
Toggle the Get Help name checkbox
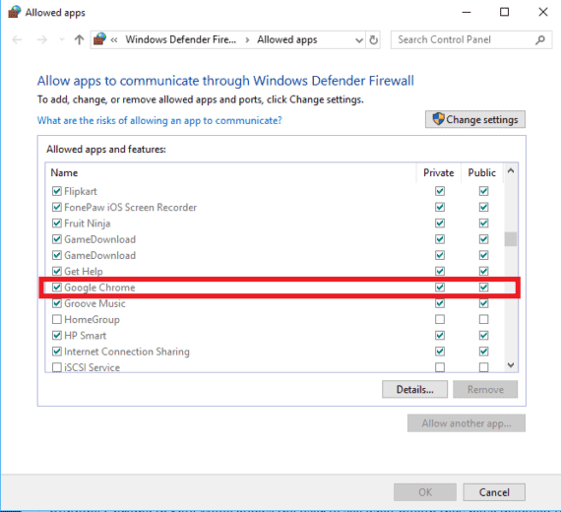(x=56, y=271)
